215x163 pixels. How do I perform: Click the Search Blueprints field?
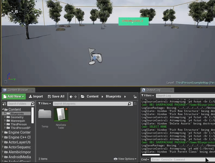coord(91,104)
